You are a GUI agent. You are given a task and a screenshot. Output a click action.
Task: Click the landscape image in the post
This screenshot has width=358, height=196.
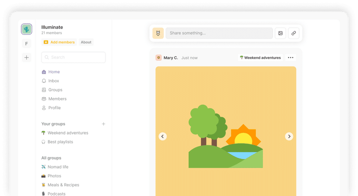click(226, 131)
